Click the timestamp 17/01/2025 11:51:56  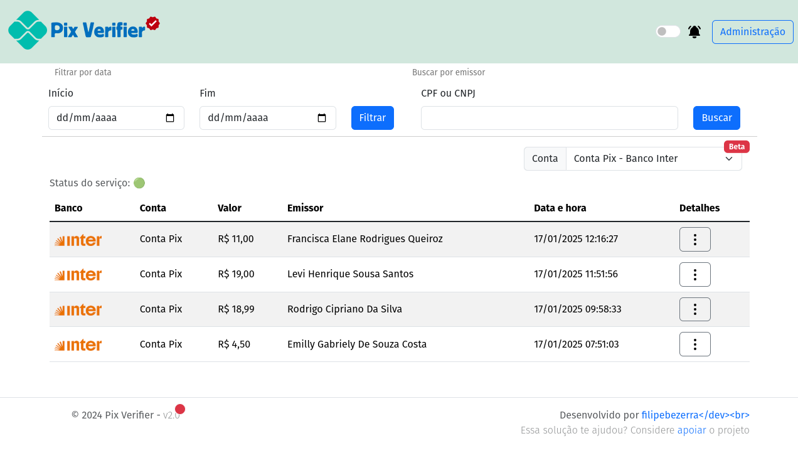[576, 274]
